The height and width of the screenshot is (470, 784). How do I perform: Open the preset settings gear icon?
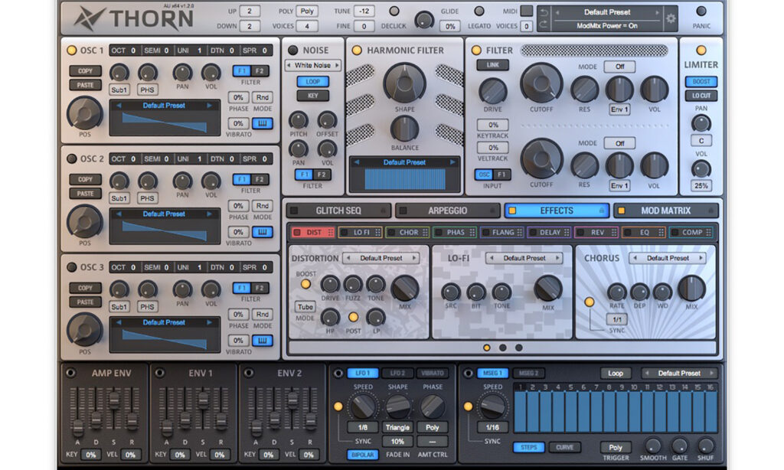coord(671,19)
